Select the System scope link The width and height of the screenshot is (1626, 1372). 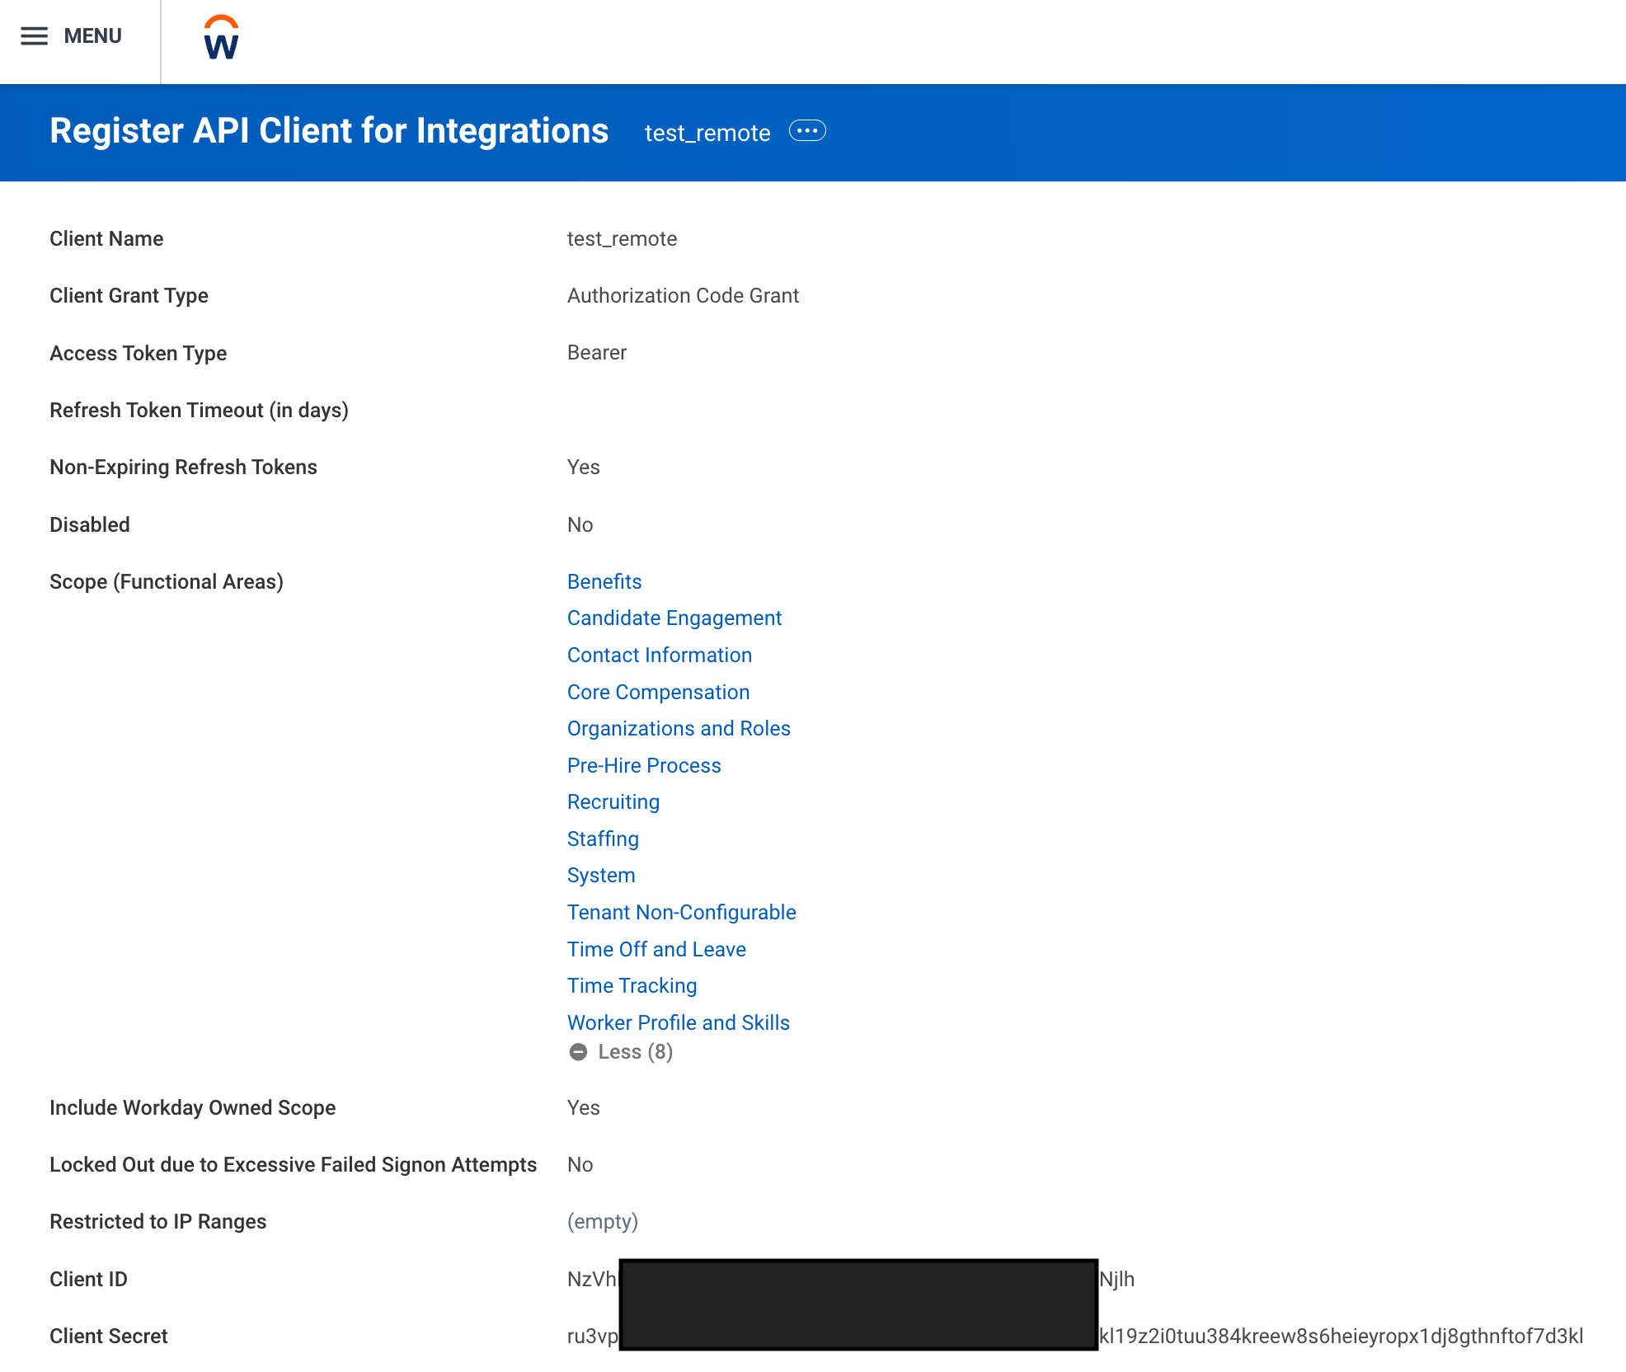click(x=600, y=875)
